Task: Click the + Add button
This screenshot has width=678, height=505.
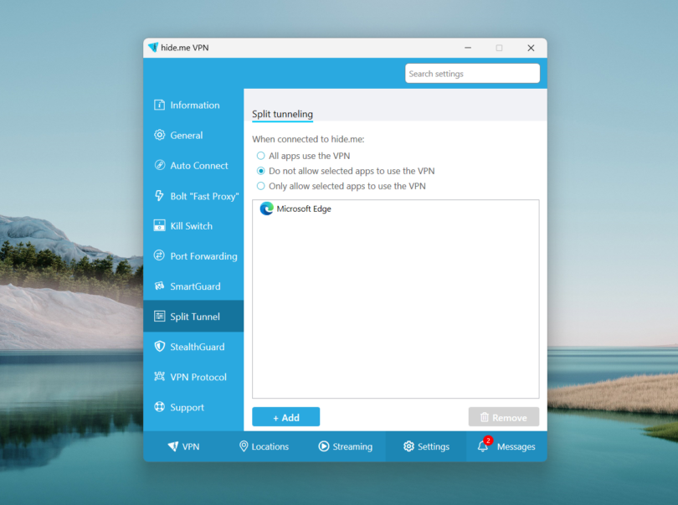Action: click(x=285, y=416)
